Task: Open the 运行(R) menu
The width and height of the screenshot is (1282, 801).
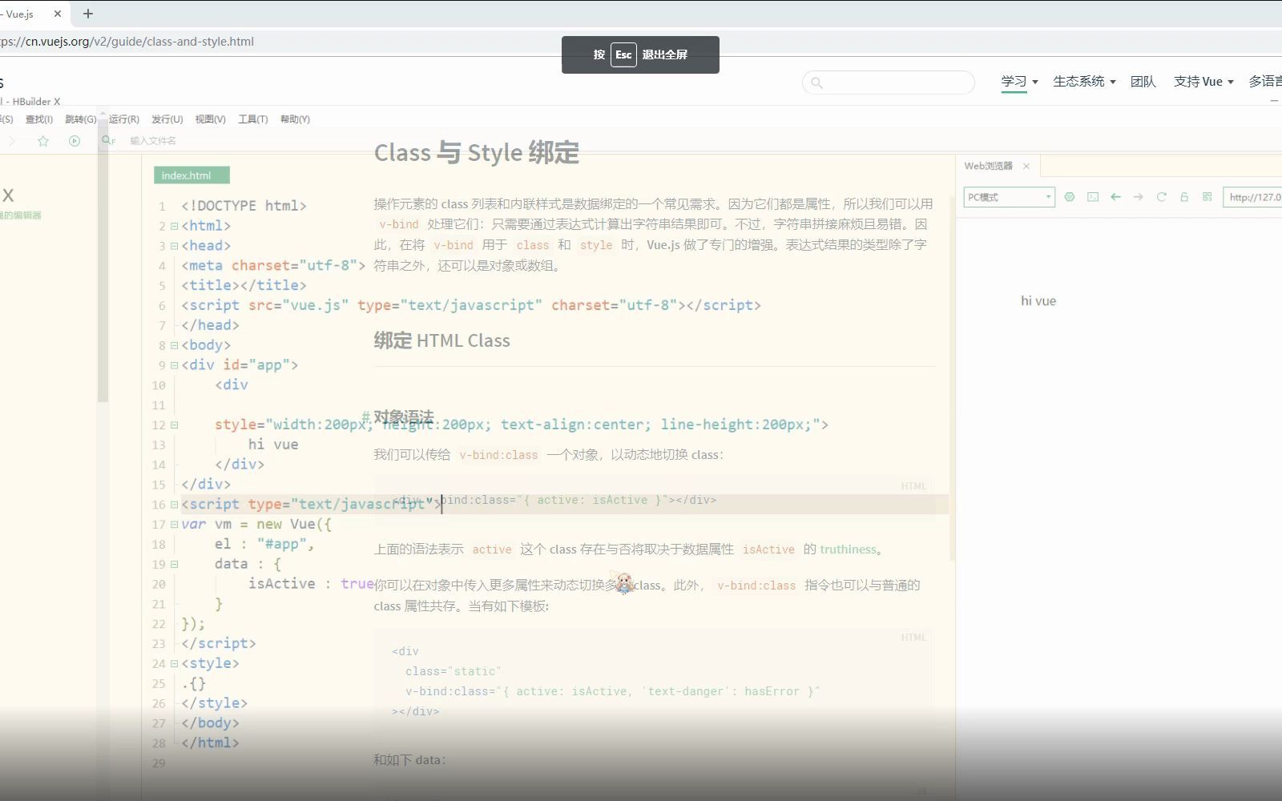Action: coord(124,119)
